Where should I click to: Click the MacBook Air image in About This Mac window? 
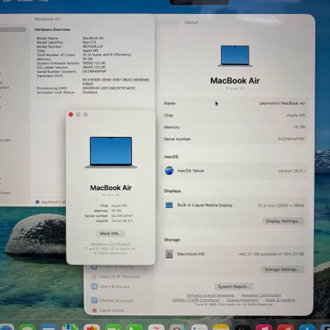coord(111,152)
